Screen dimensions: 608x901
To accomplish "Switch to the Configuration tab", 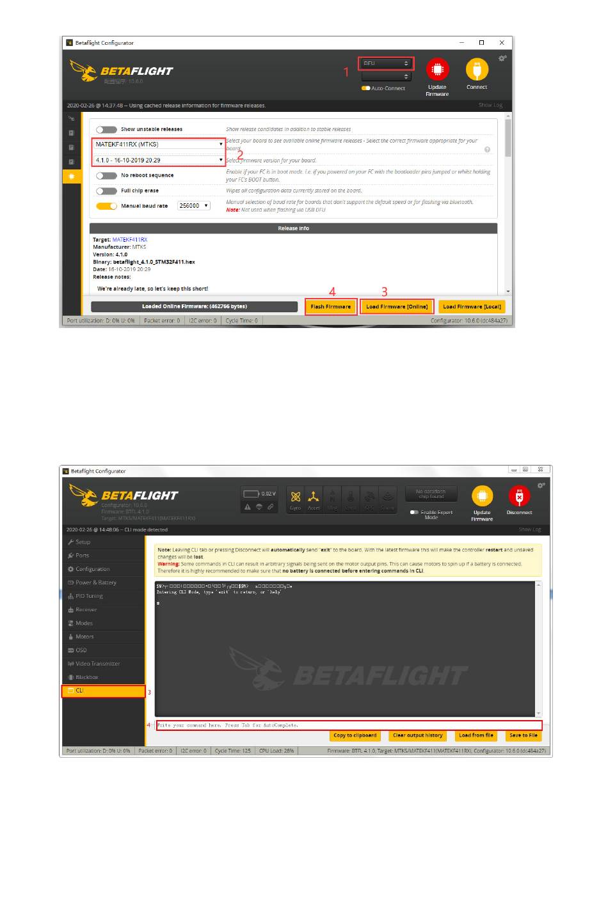I will [x=104, y=569].
